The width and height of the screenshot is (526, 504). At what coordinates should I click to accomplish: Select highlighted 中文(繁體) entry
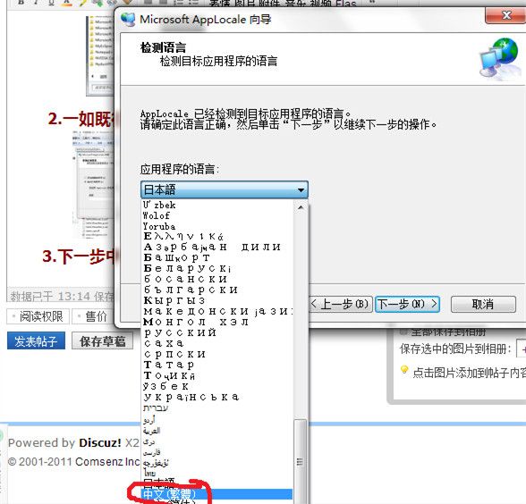click(217, 494)
